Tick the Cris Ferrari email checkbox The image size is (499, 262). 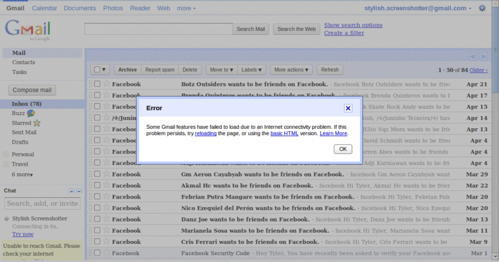click(97, 241)
